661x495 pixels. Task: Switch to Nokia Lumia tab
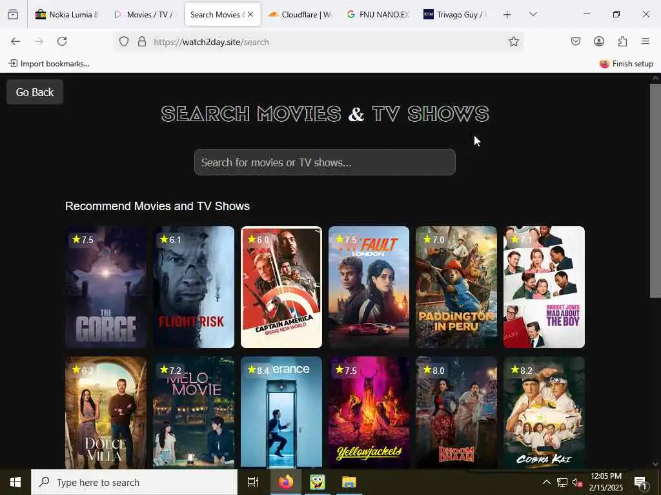(x=67, y=15)
